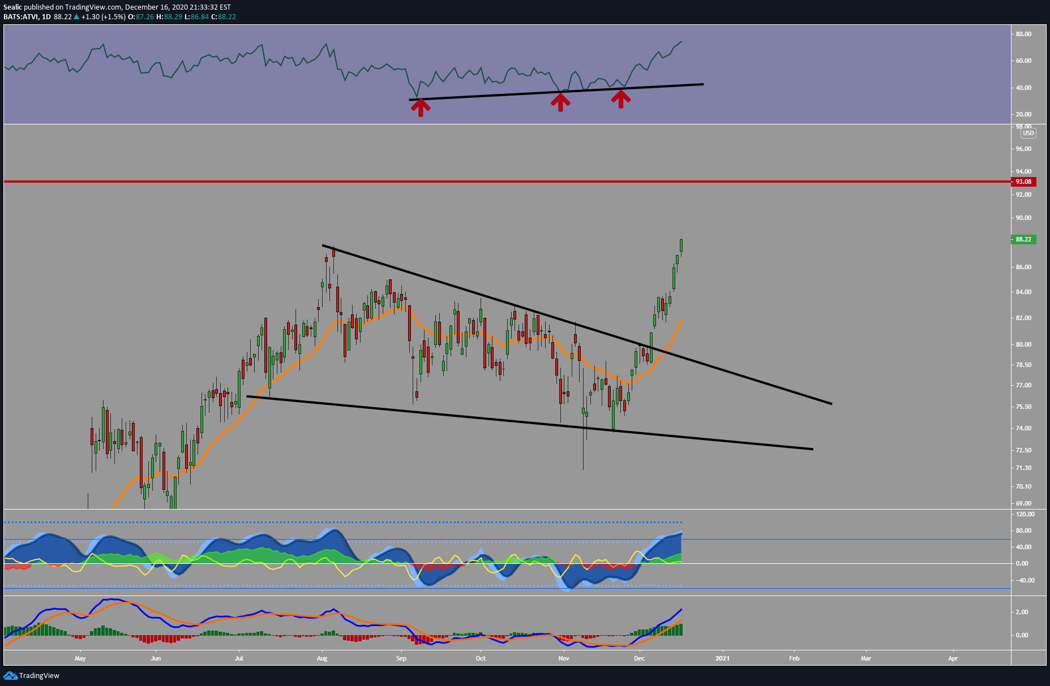This screenshot has height=686, width=1050.
Task: Click the 75.50 price axis label
Action: click(x=1023, y=407)
